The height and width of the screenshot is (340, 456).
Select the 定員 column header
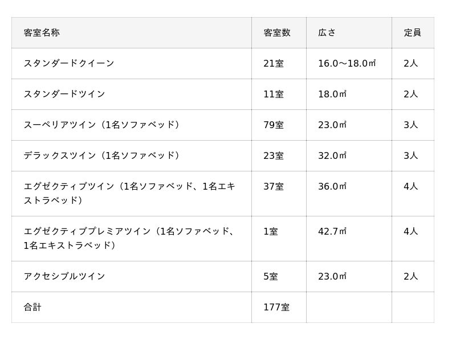point(412,32)
